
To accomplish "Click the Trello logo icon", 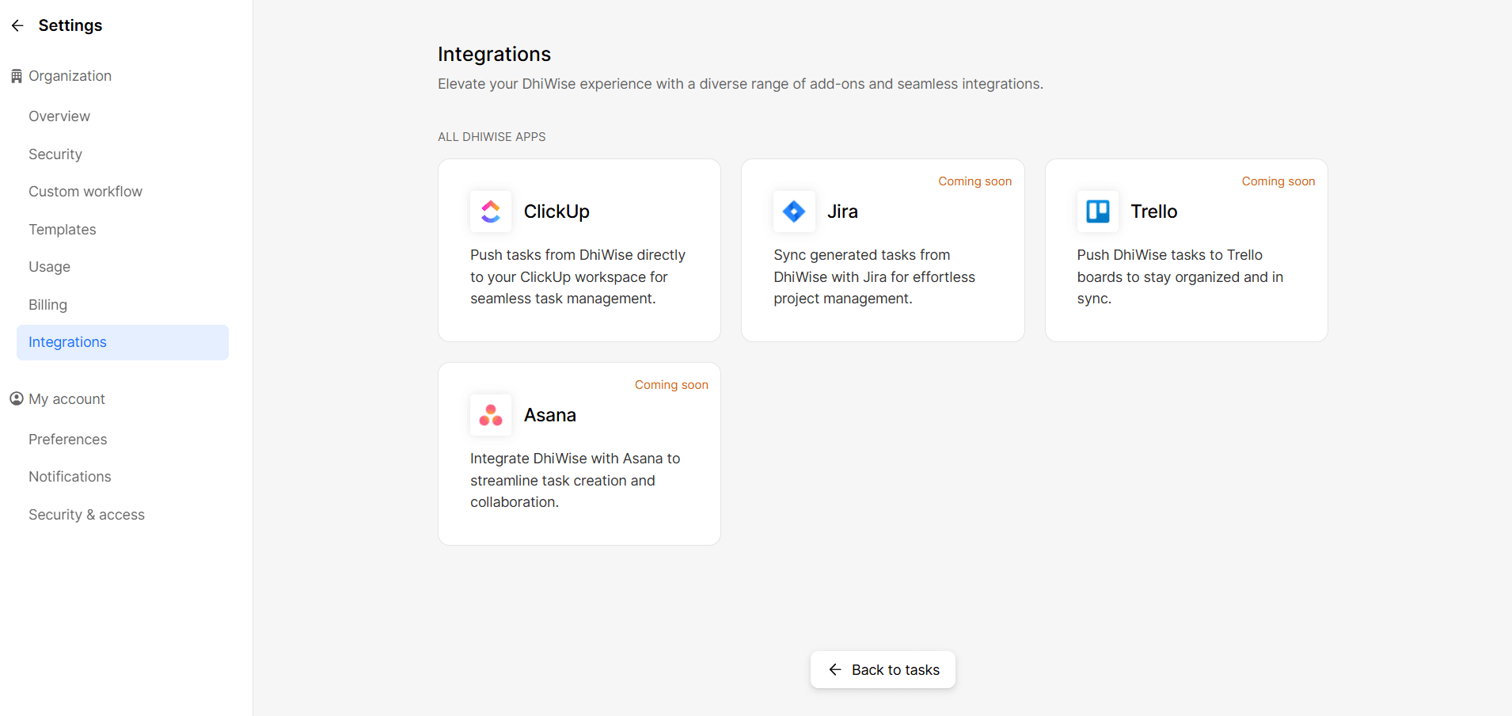I will tap(1098, 211).
